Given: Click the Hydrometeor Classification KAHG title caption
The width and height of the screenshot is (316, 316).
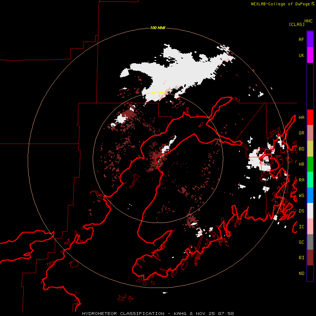Looking at the screenshot, I should [158, 314].
